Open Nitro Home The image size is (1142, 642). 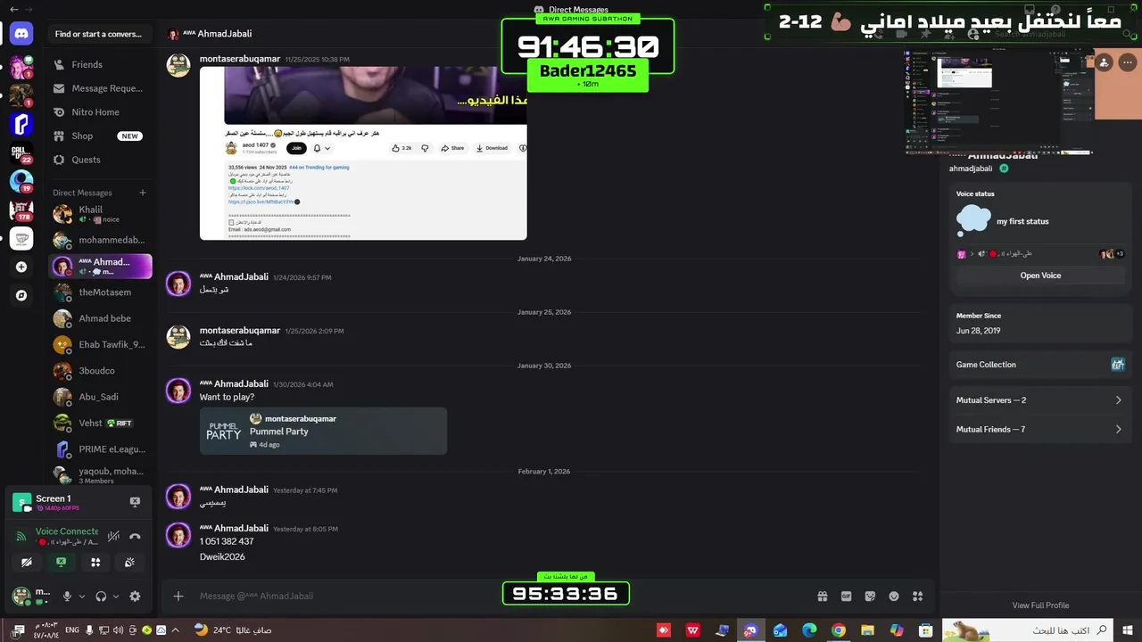(x=100, y=112)
